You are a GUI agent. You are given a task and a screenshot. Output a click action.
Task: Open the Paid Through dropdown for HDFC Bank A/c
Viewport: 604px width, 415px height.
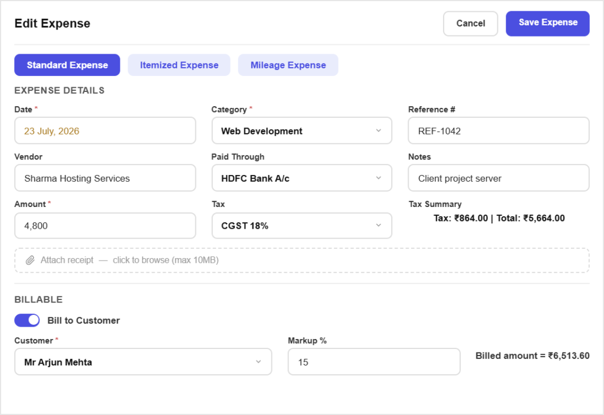pos(301,178)
